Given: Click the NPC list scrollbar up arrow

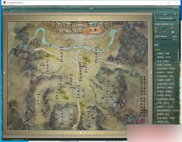Looking at the screenshot, I should [178, 50].
